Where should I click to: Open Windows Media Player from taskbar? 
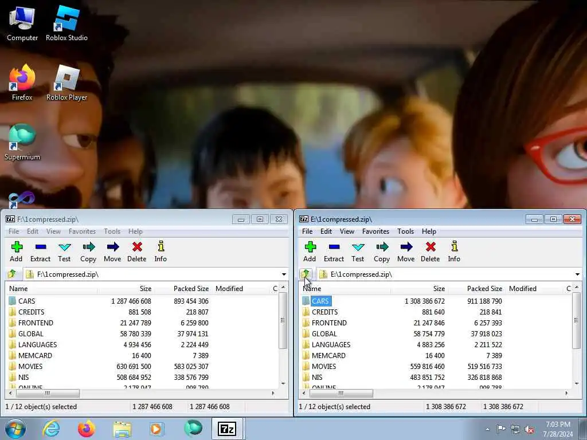[x=156, y=429]
